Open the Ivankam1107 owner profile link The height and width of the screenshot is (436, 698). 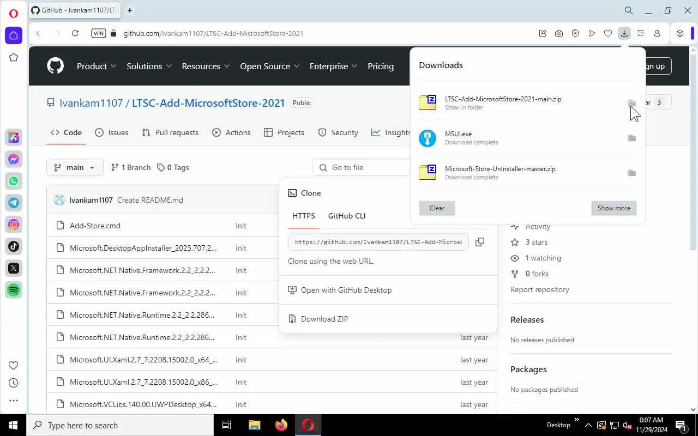click(91, 102)
